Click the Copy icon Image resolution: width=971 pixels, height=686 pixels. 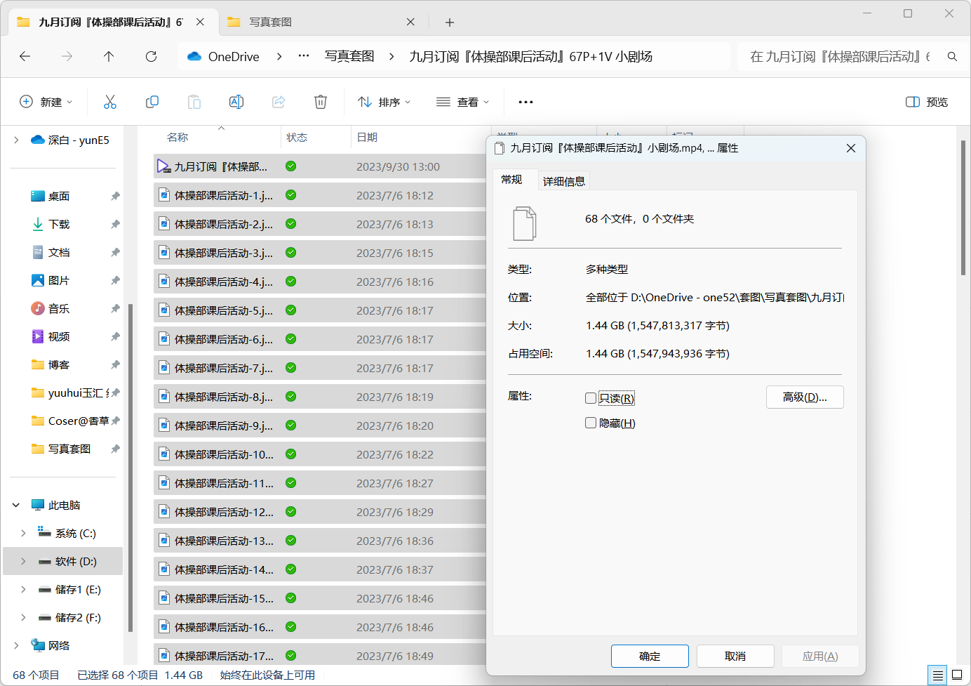click(152, 102)
